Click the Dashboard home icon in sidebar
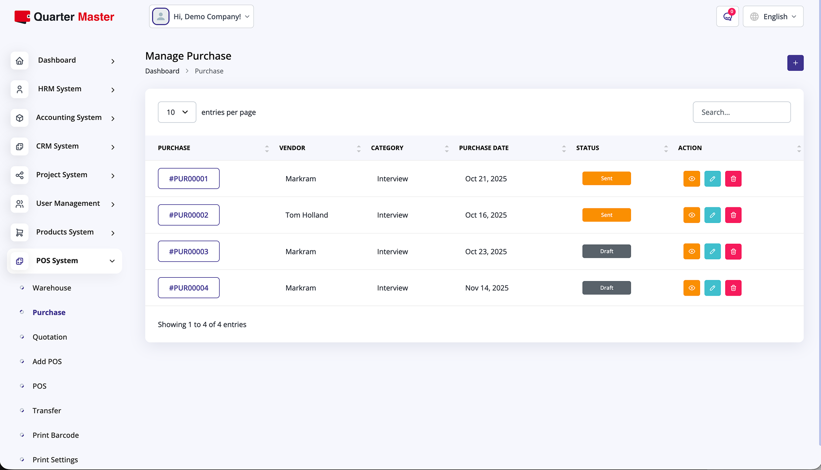 point(19,61)
